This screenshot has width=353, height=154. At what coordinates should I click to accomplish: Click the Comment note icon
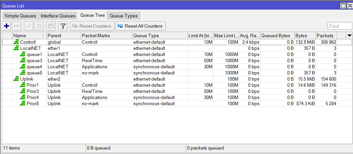click(x=50, y=26)
